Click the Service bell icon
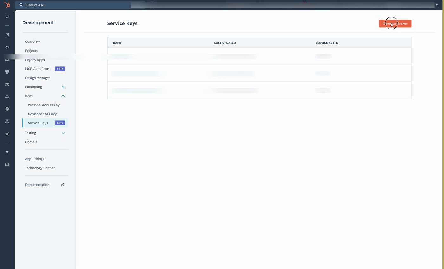Image resolution: width=444 pixels, height=269 pixels. click(7, 96)
